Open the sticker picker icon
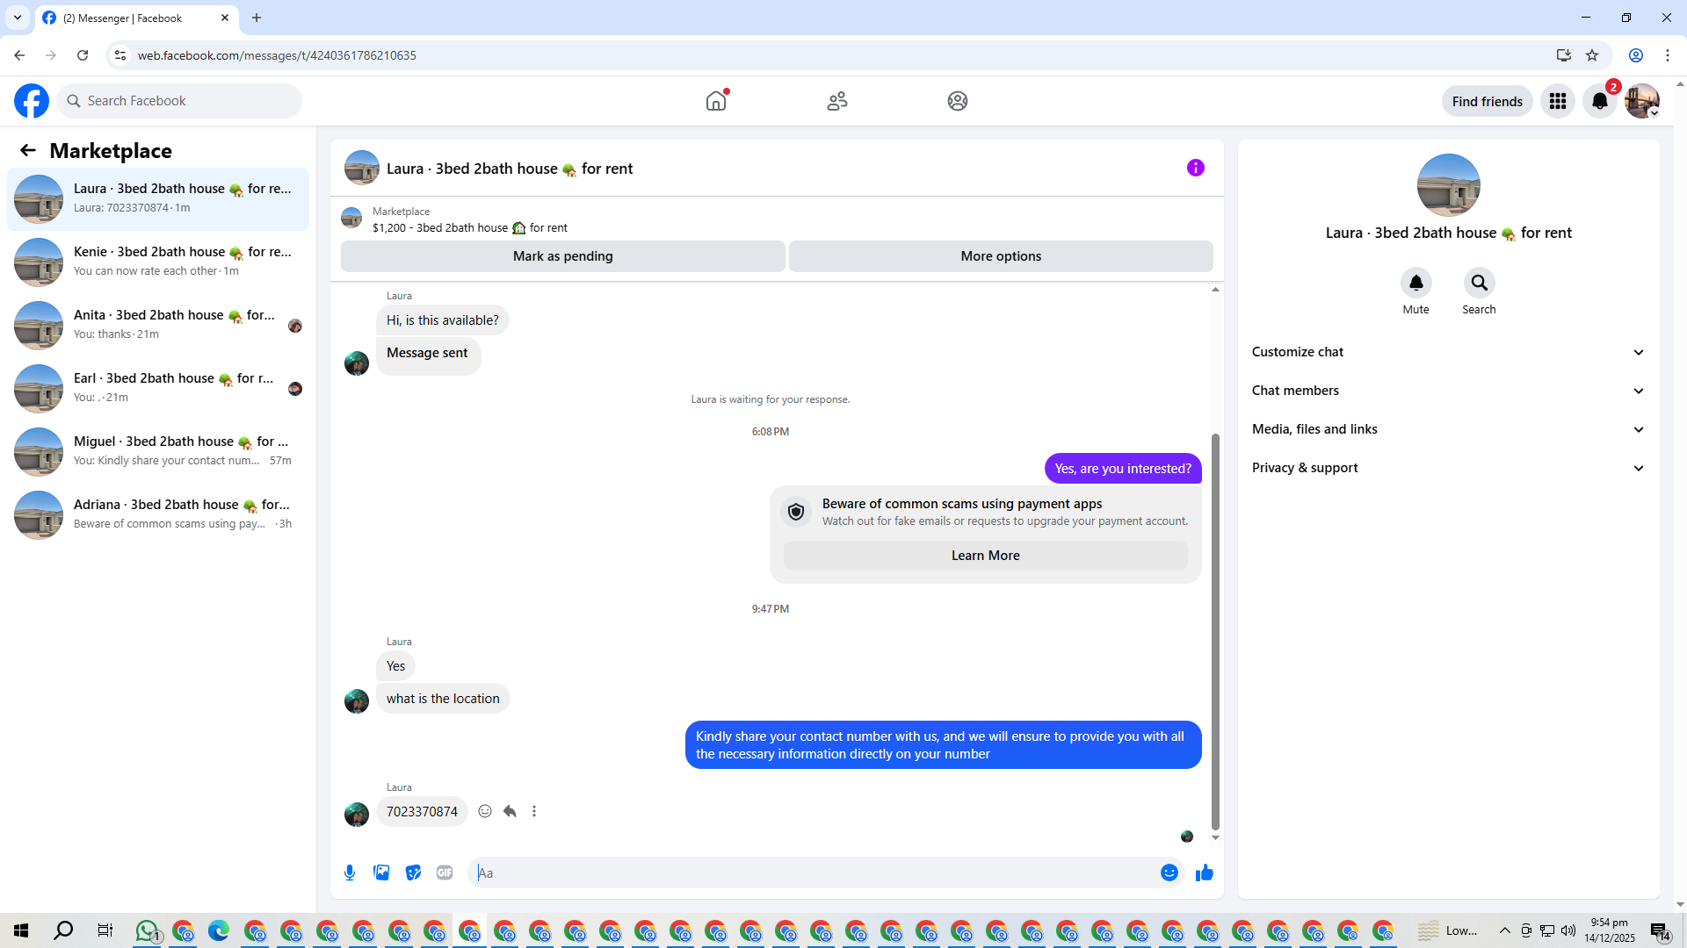1687x948 pixels. [x=413, y=873]
